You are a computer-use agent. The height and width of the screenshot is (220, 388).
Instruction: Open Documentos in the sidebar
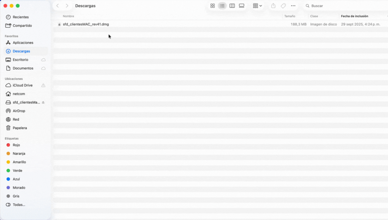pyautogui.click(x=23, y=68)
